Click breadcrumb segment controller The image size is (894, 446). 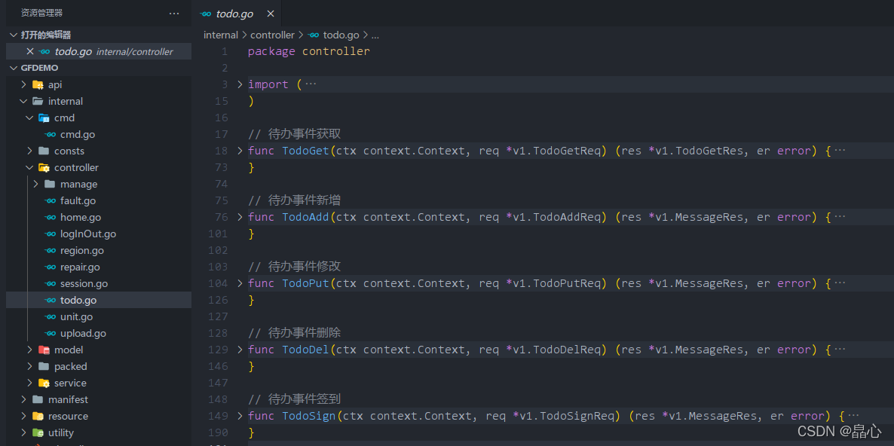point(273,35)
